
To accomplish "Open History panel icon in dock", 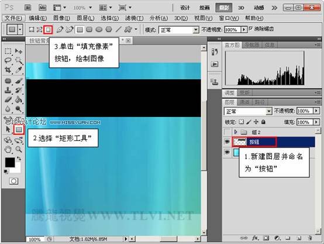I will click(x=215, y=51).
